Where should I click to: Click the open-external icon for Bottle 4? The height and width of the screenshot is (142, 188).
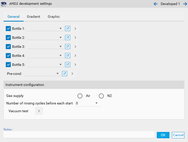(x=68, y=56)
